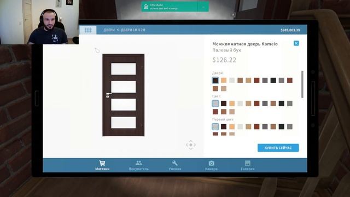Click the rotate view arrows control
The width and height of the screenshot is (350, 197).
[x=191, y=145]
